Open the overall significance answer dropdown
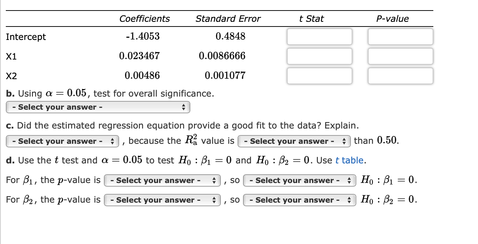The height and width of the screenshot is (244, 478). tap(98, 107)
